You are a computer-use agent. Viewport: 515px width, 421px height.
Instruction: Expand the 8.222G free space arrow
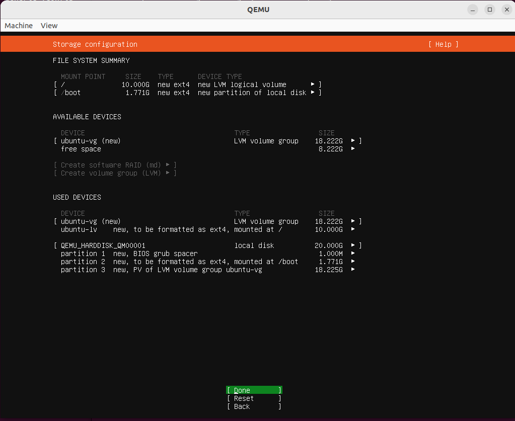pos(353,149)
